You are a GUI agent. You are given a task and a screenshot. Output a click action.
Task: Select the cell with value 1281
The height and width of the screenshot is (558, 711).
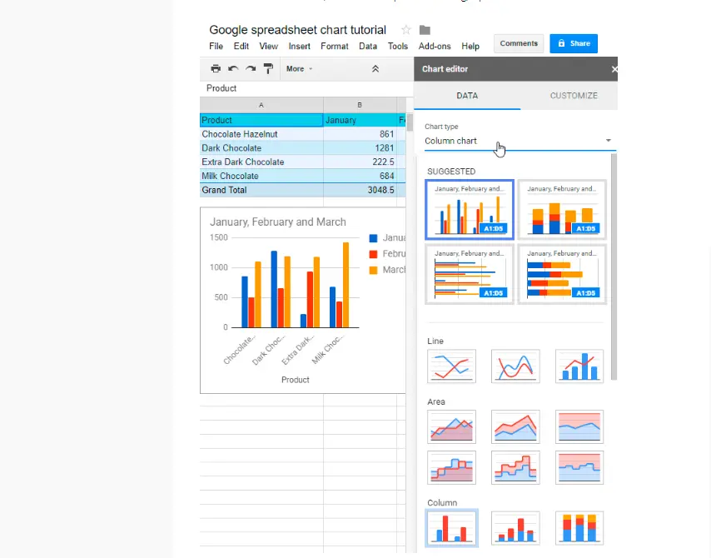pyautogui.click(x=360, y=148)
